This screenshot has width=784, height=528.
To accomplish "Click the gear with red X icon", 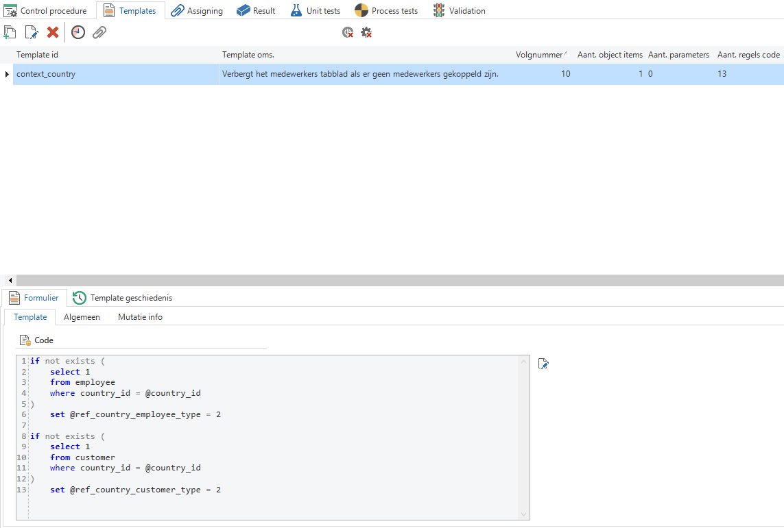I will 366,32.
